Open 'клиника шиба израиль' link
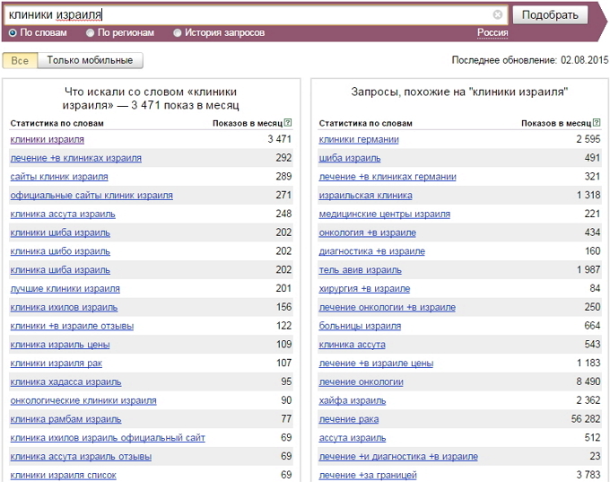Screen dimensions: 610x482 pyautogui.click(x=60, y=270)
